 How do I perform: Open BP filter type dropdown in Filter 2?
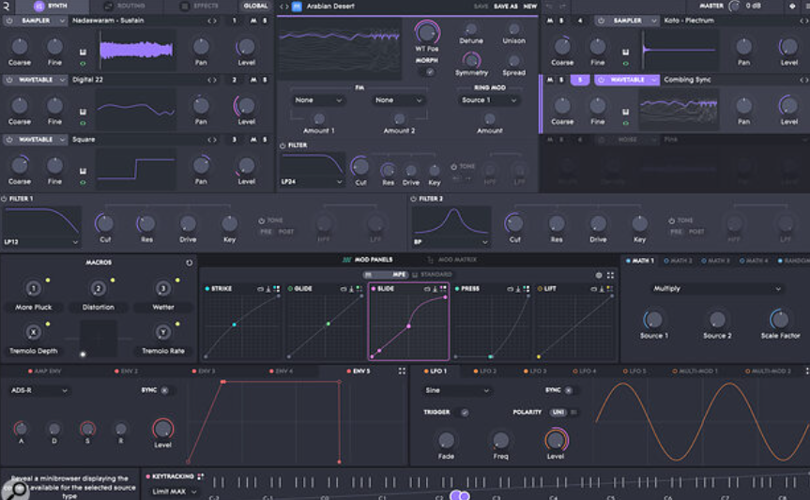451,242
